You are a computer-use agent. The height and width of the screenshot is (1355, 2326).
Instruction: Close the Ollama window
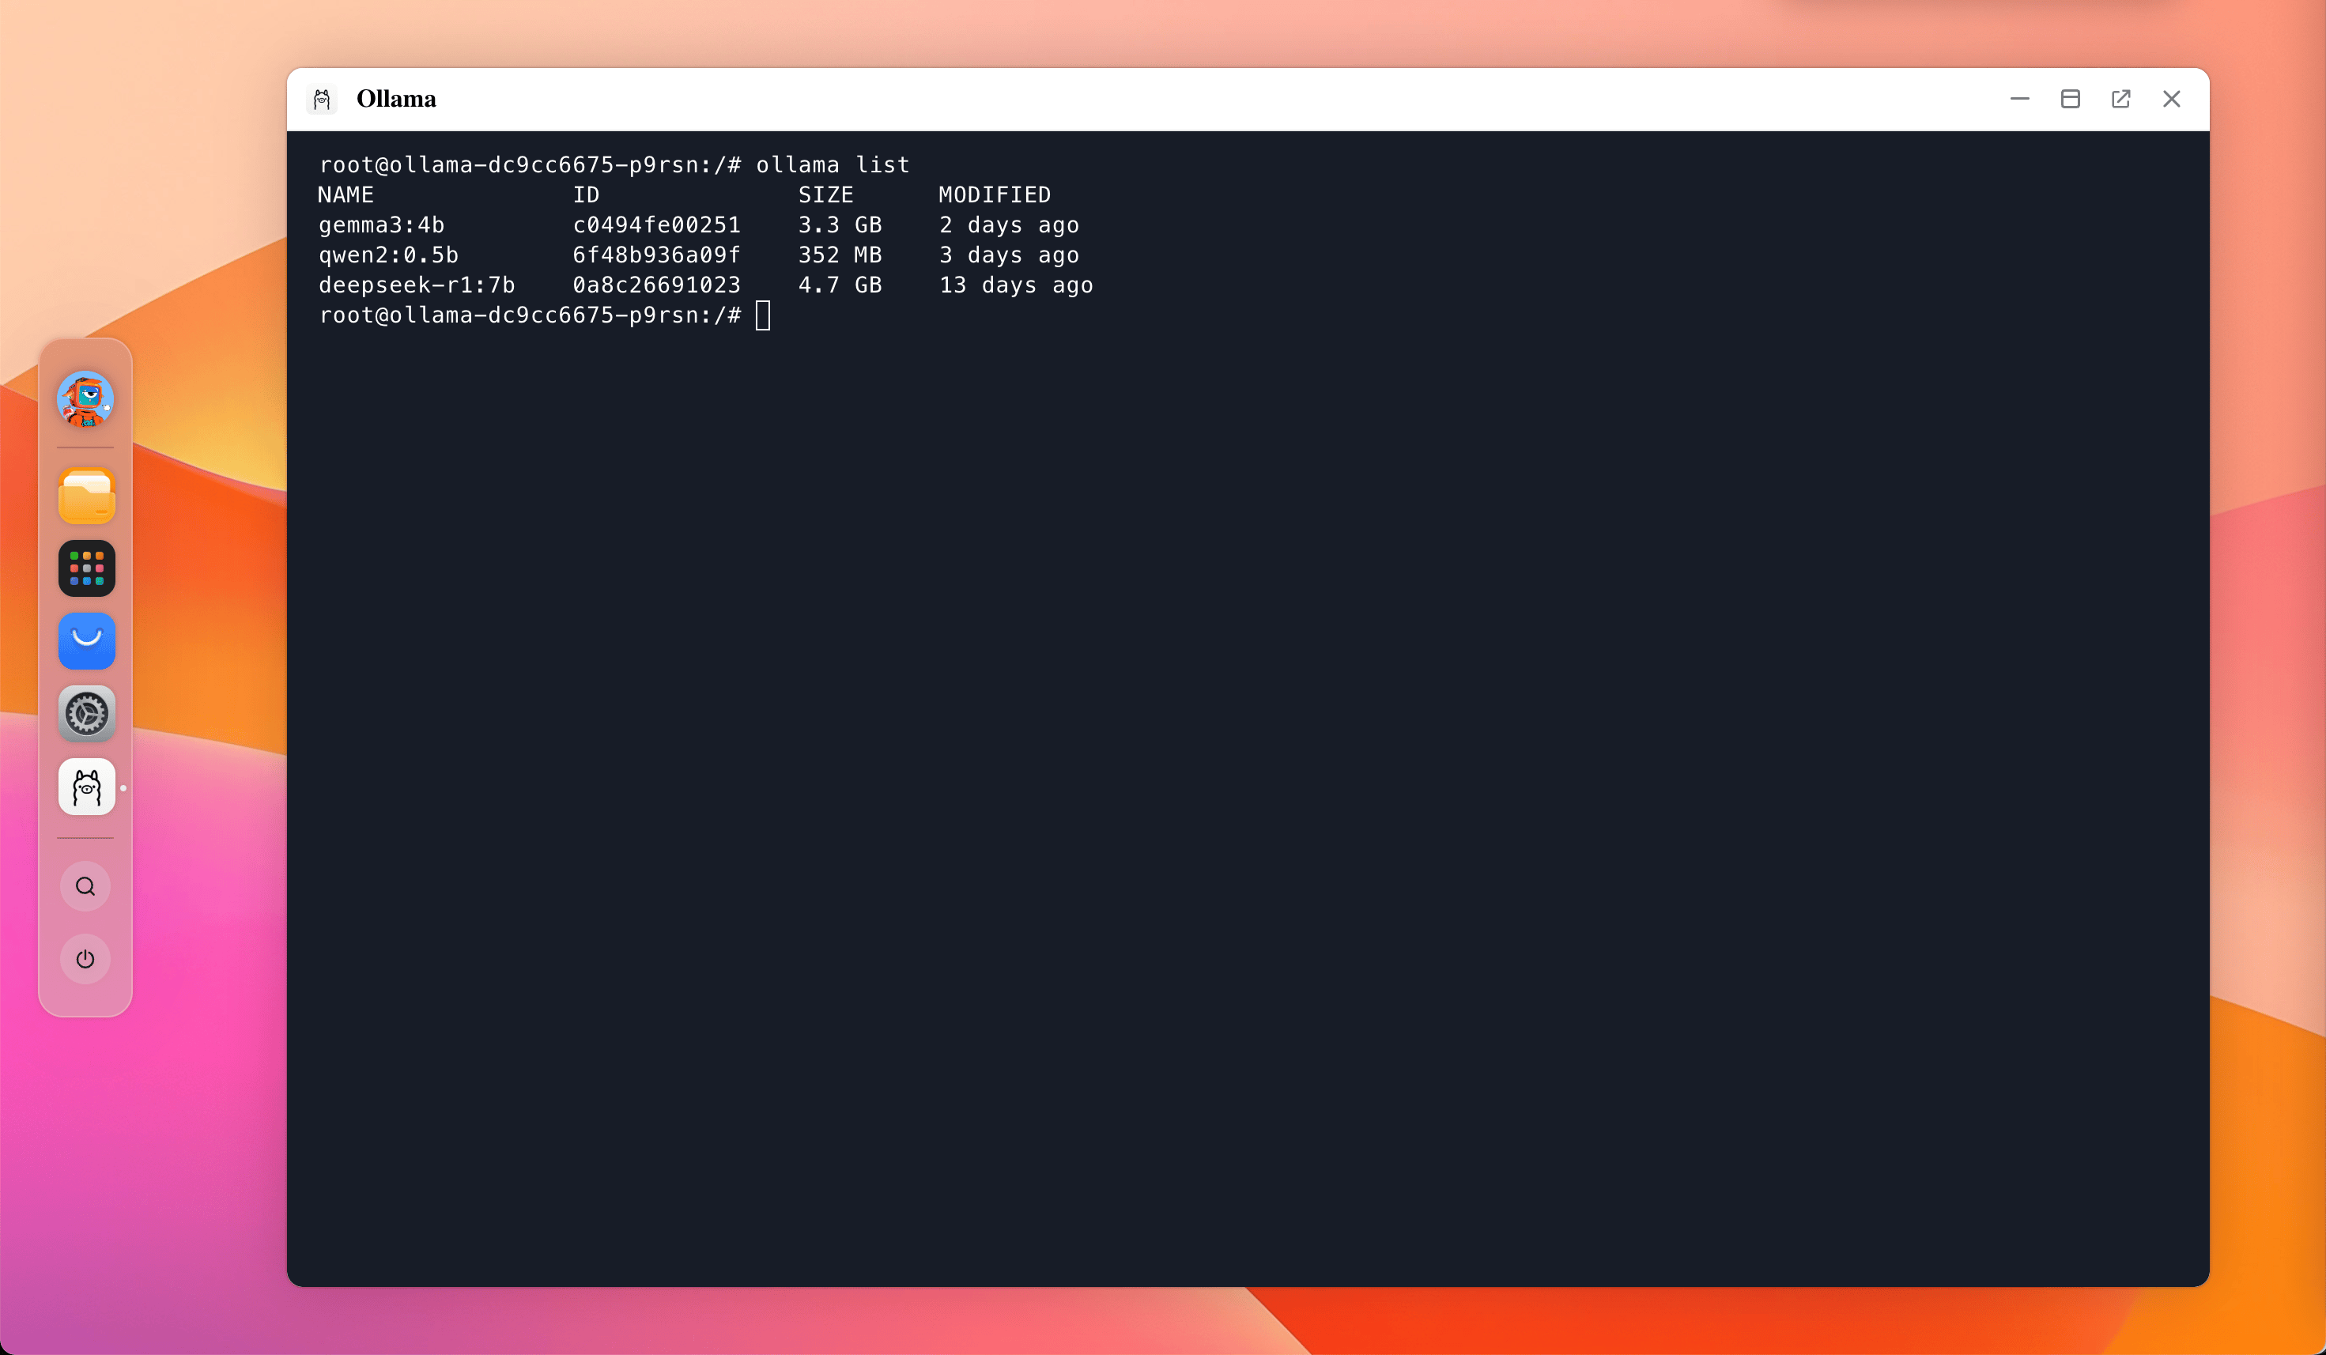(2171, 99)
